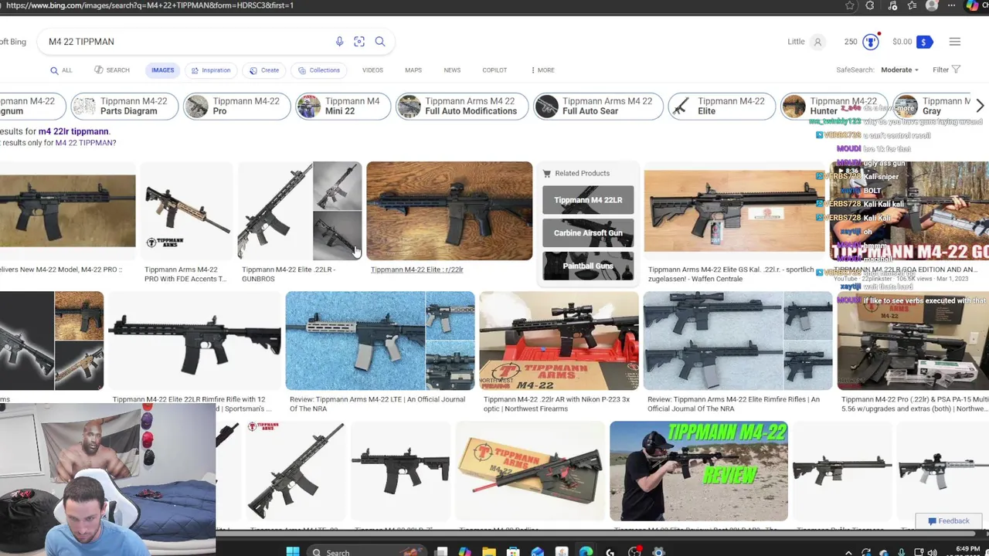
Task: Switch to the NEWS tab
Action: click(452, 70)
